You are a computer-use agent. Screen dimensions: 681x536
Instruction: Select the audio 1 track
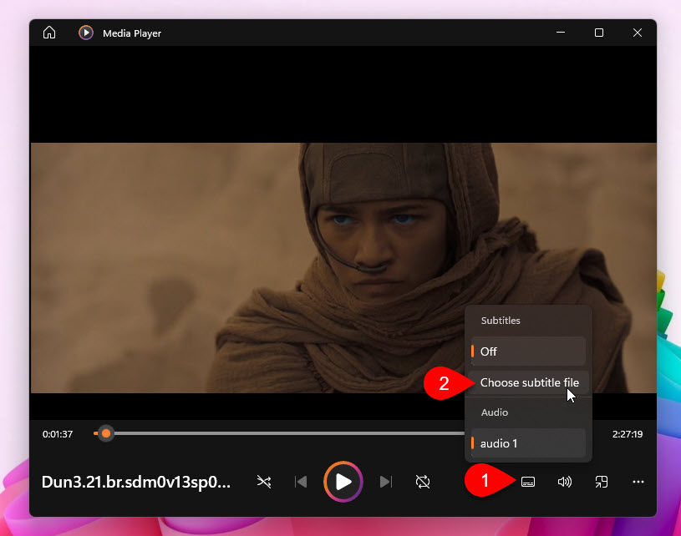(528, 443)
